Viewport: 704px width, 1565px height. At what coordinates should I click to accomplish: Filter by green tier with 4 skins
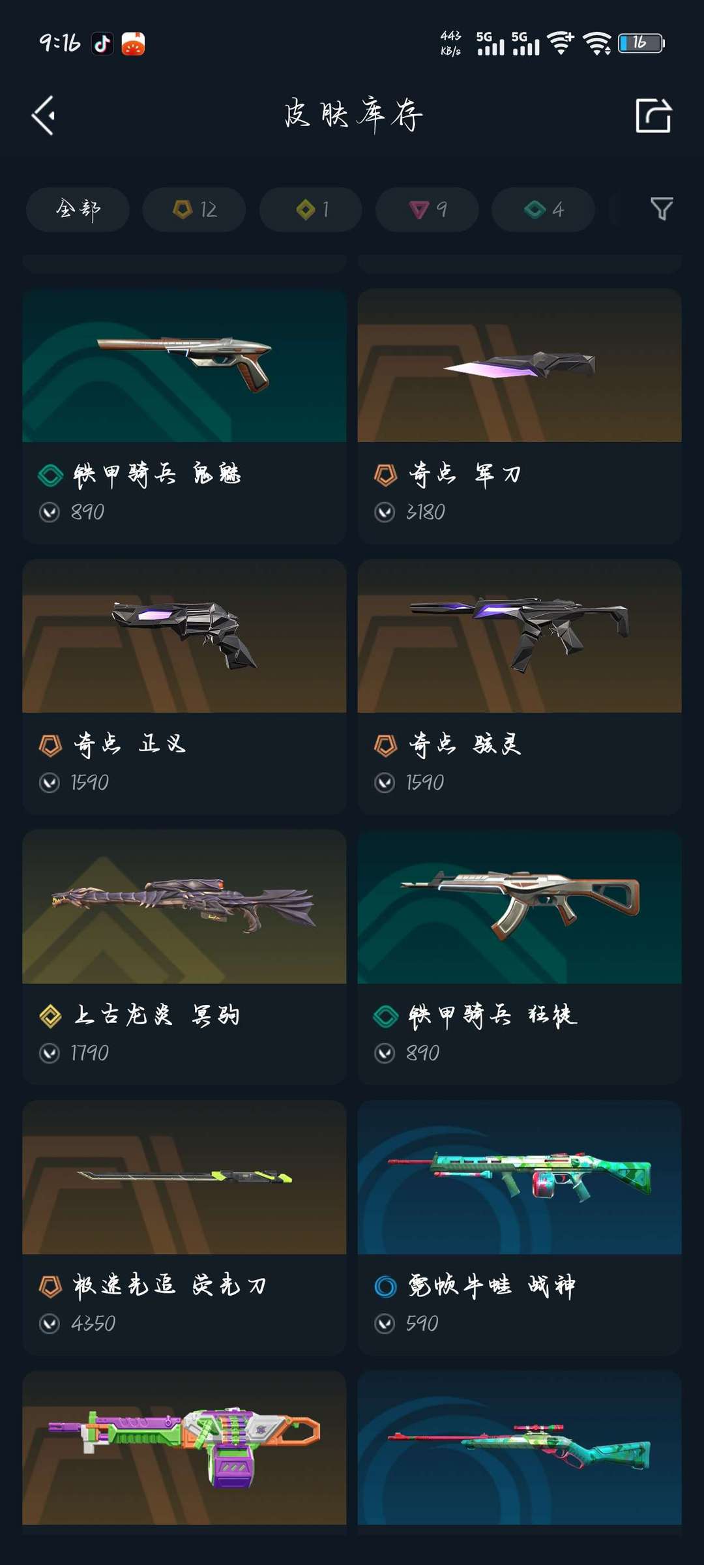coord(543,209)
